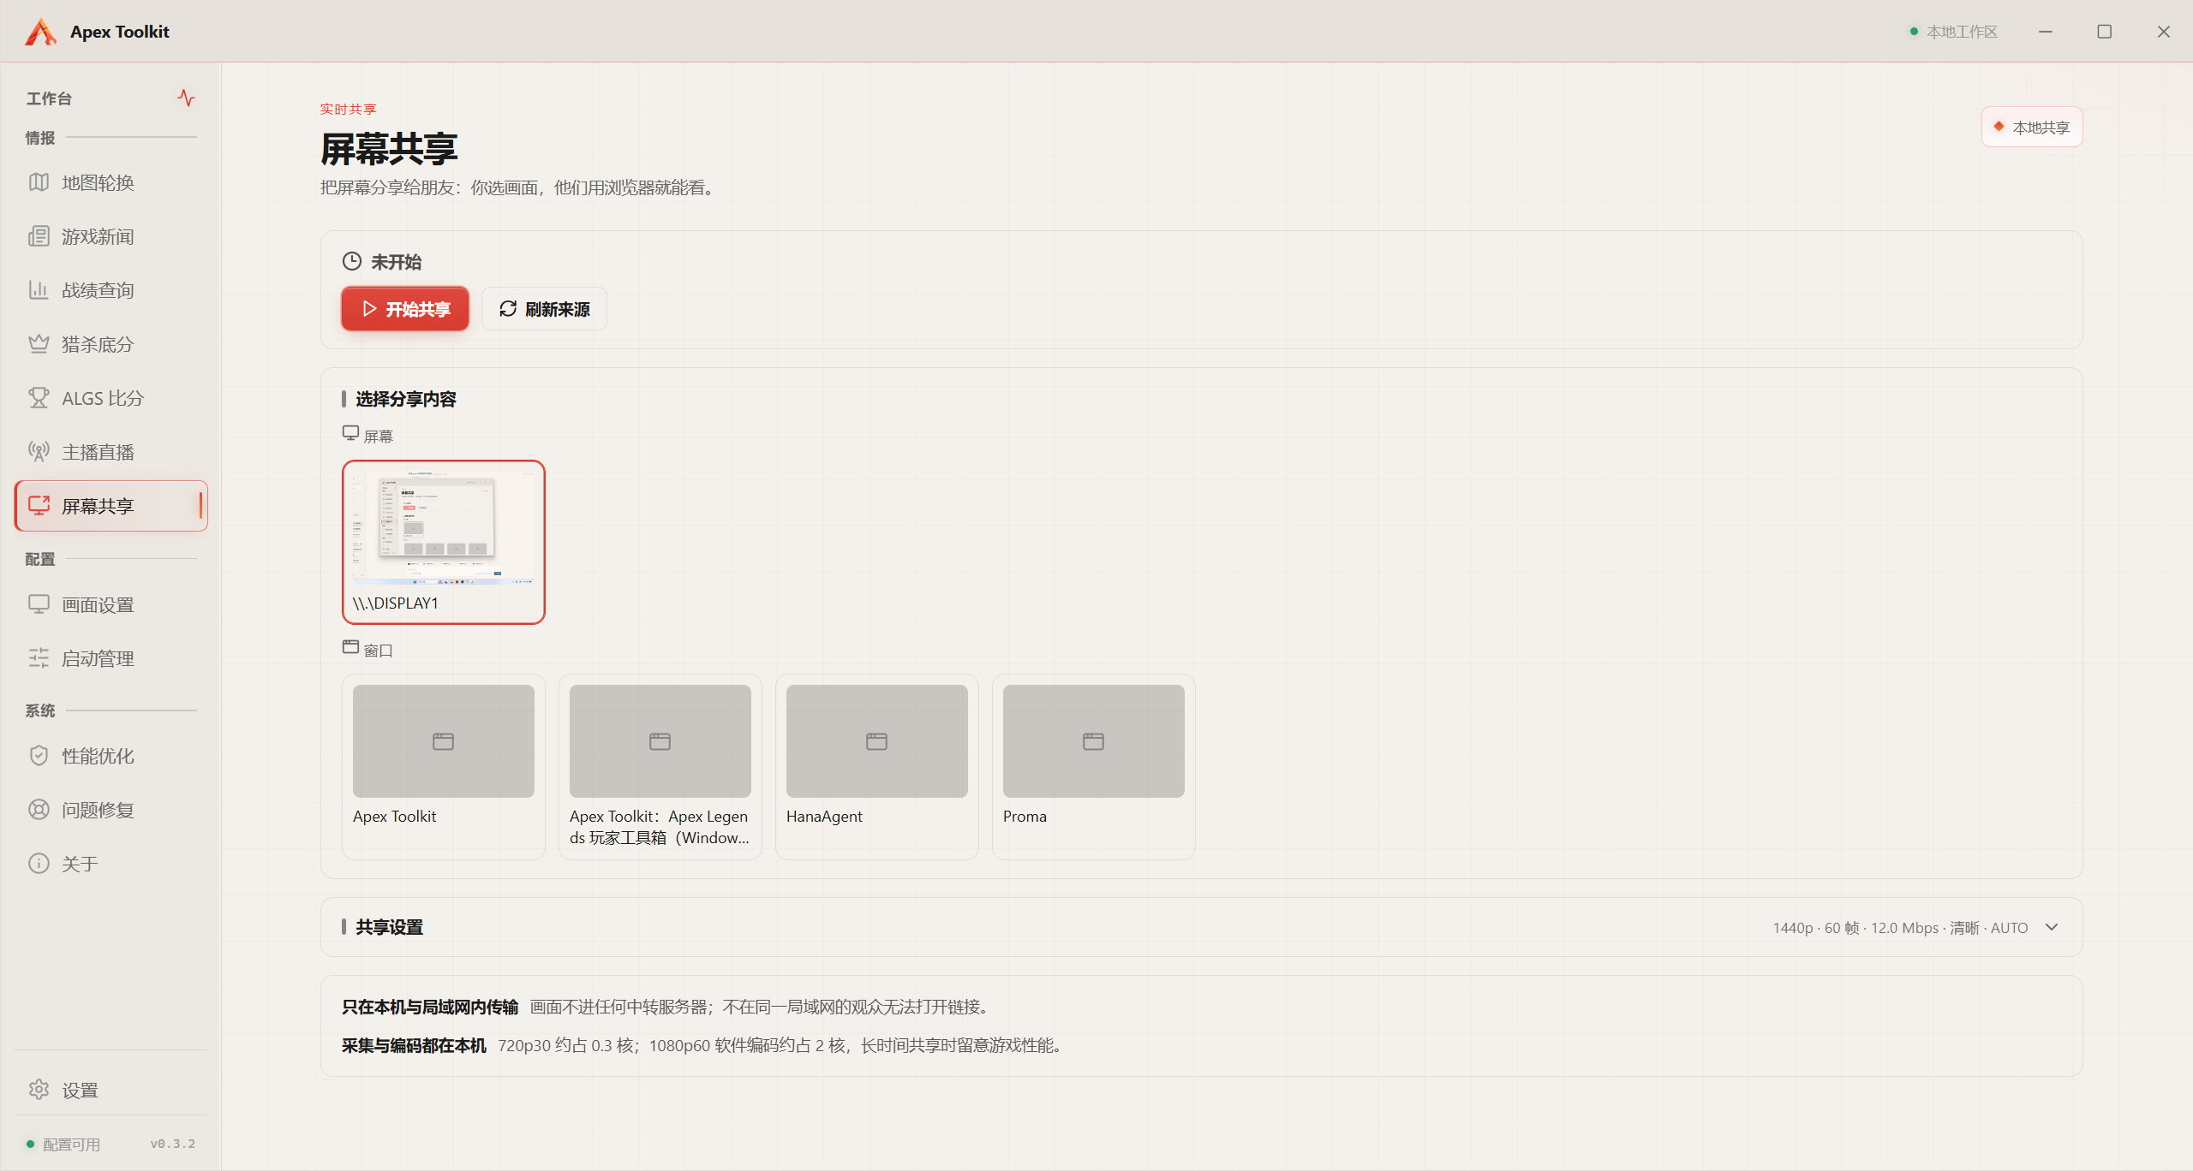Screen dimensions: 2193x1171
Task: Start sharing with the 开始共享 button
Action: (x=405, y=309)
